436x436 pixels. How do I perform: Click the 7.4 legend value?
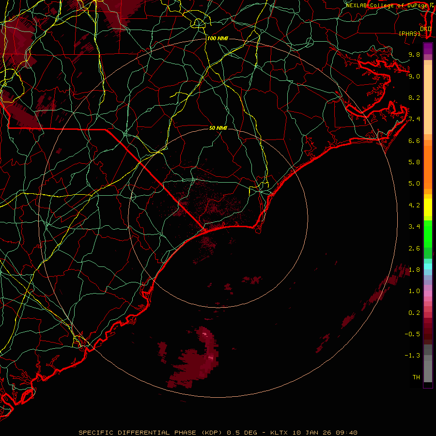pyautogui.click(x=414, y=119)
